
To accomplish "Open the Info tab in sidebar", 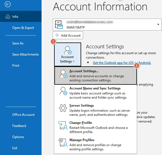I will [x=21, y=16].
